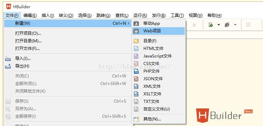The width and height of the screenshot is (263, 126).
Task: Open the 插入(I) menu
Action: 48,15
